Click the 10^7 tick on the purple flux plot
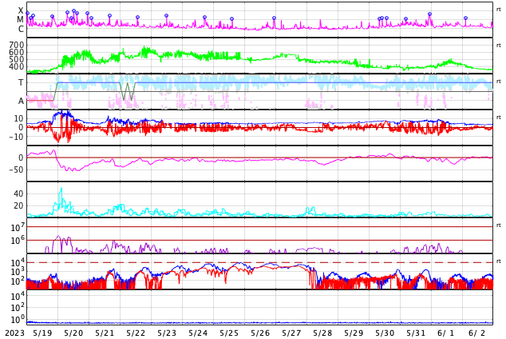The image size is (506, 339). coord(18,228)
